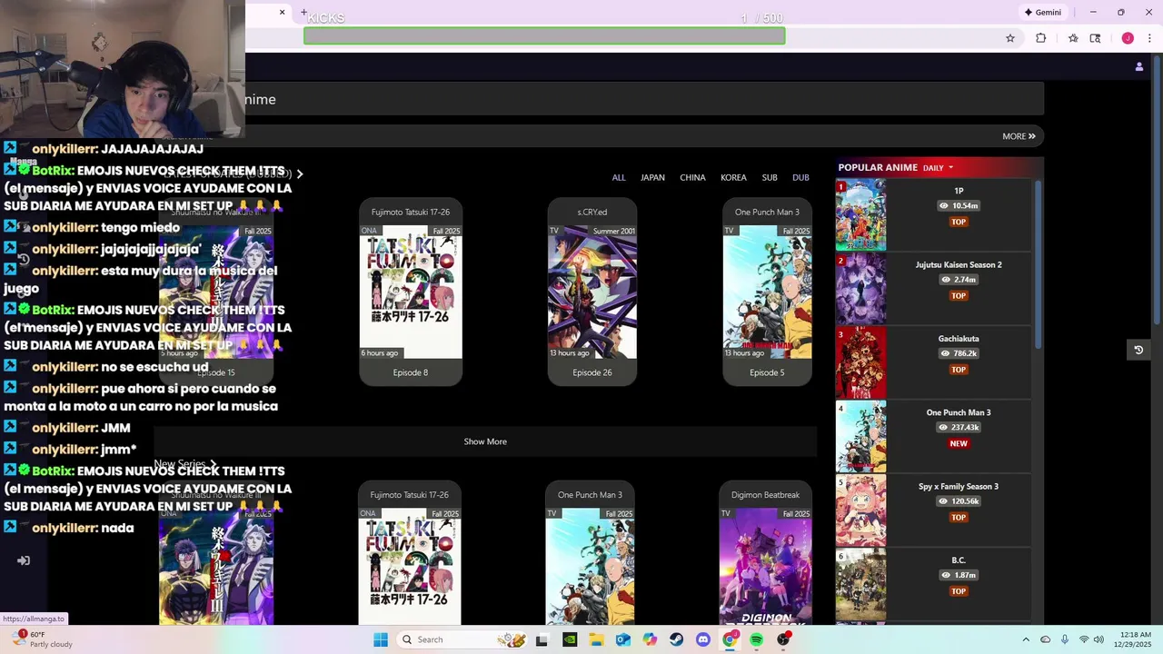Open Copilot on the taskbar

pyautogui.click(x=650, y=639)
